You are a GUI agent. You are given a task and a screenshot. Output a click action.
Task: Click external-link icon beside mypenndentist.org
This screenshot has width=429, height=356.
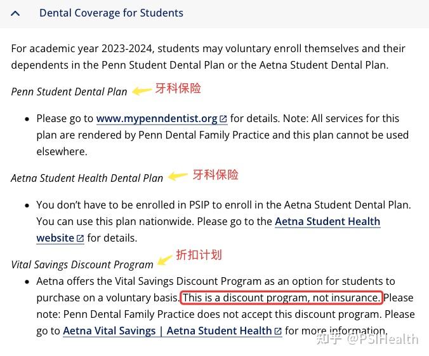[x=223, y=119]
